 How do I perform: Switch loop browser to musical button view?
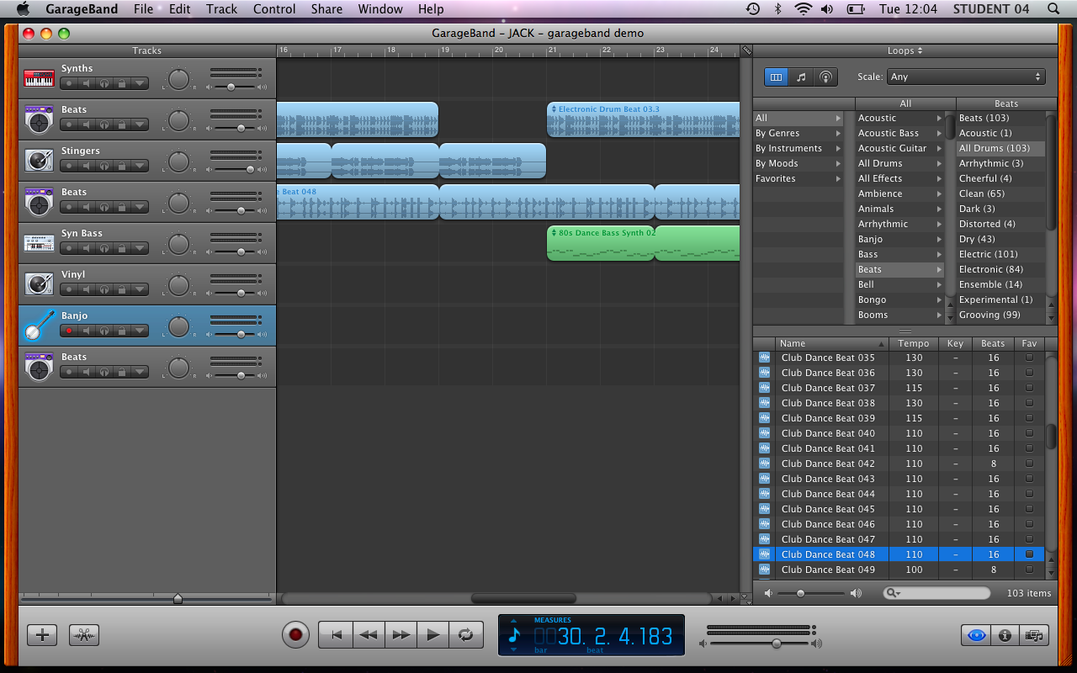tap(801, 77)
